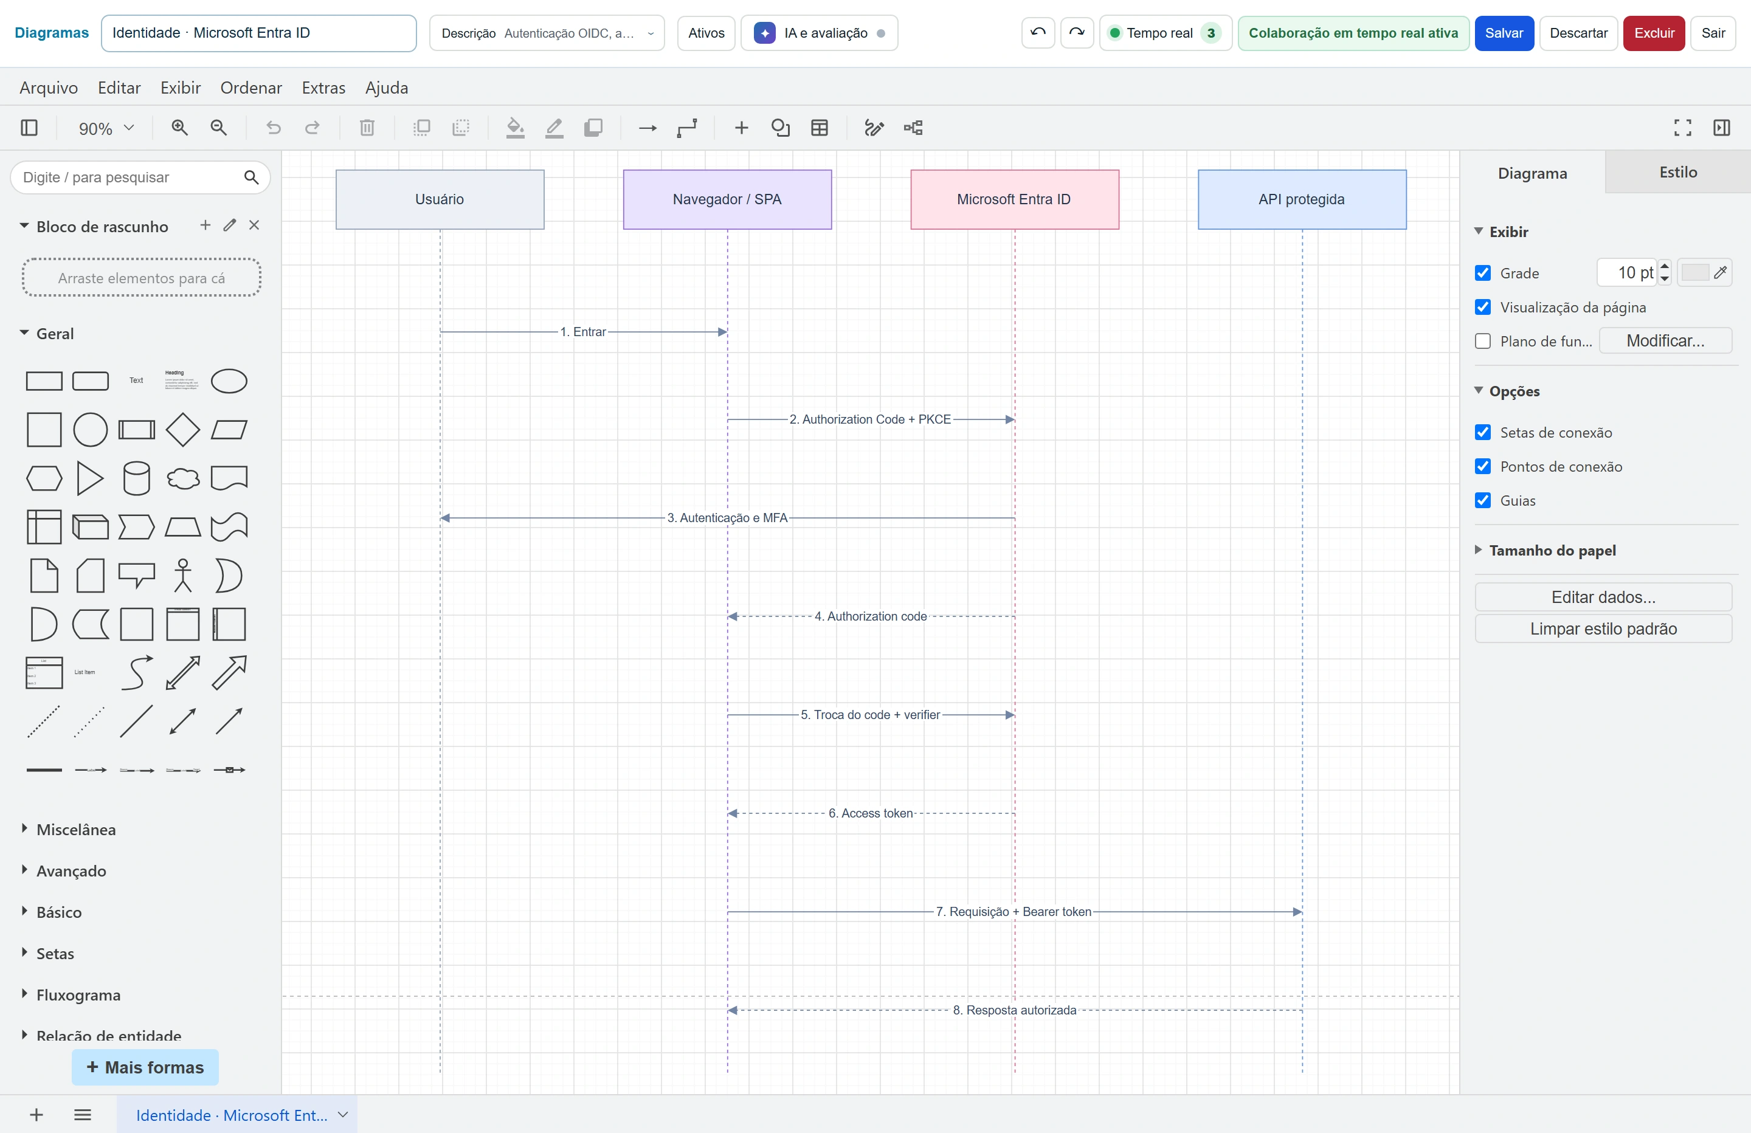Switch to the Estilo tab
This screenshot has width=1751, height=1133.
pyautogui.click(x=1678, y=172)
